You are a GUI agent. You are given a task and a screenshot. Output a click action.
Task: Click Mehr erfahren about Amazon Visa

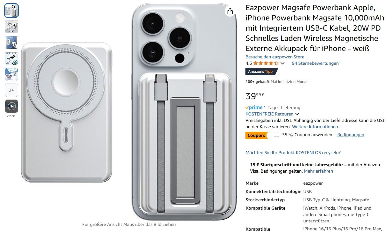318,171
